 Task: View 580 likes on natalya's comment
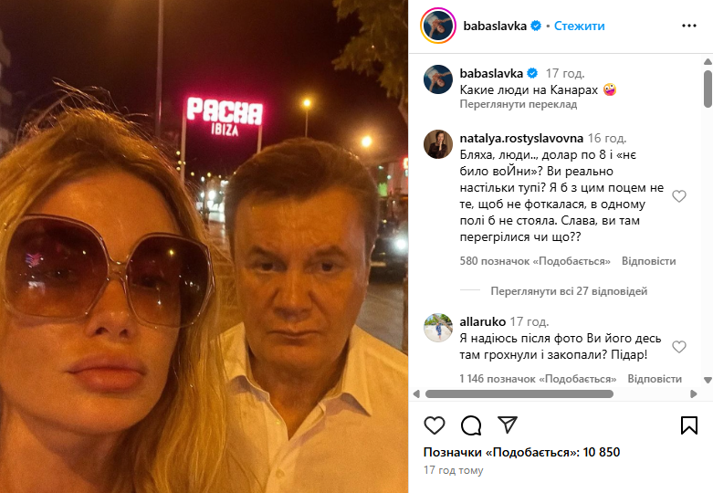coord(535,261)
